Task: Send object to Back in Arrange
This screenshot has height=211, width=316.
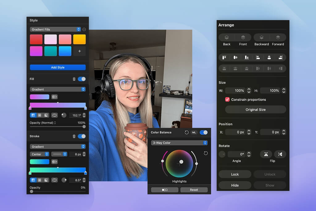Action: tap(227, 37)
